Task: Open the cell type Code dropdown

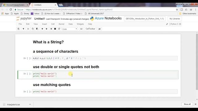Action: tap(70, 29)
